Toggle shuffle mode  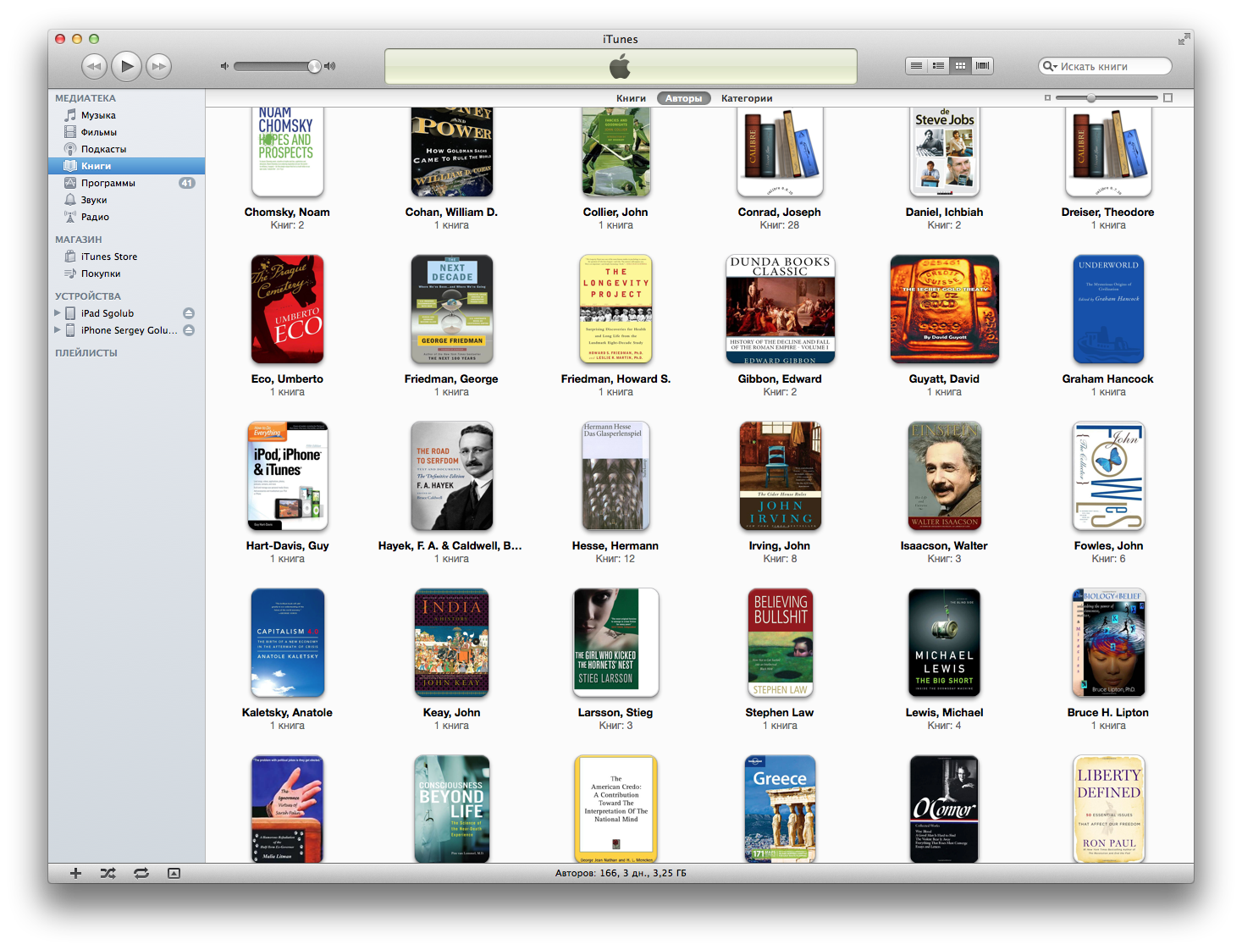click(108, 873)
